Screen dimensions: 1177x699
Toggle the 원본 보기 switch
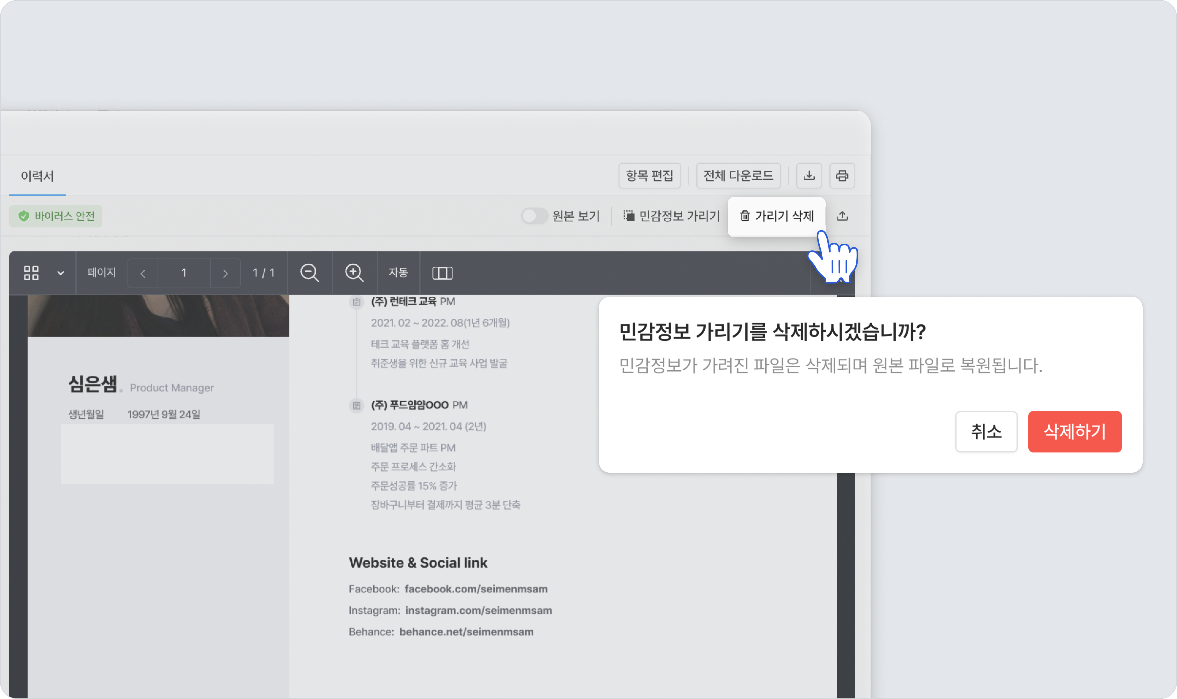(x=534, y=216)
